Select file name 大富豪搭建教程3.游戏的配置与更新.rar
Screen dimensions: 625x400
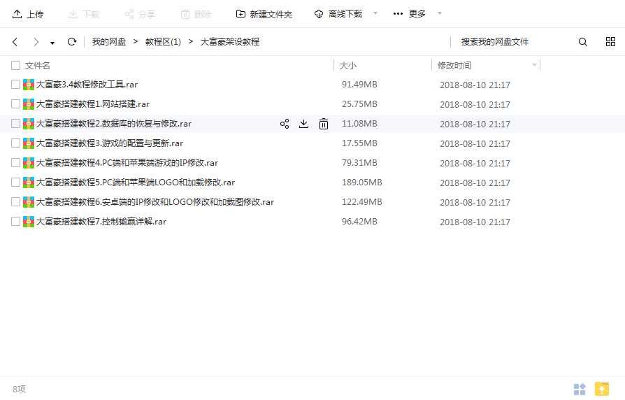(110, 143)
